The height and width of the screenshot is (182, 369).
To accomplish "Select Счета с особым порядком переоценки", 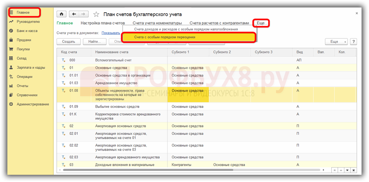I will pos(189,37).
